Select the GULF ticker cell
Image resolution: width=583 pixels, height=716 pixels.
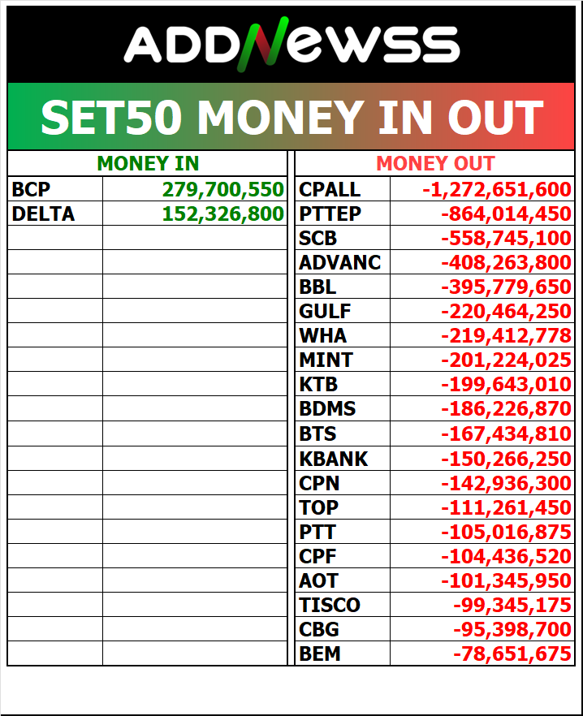coord(343,311)
